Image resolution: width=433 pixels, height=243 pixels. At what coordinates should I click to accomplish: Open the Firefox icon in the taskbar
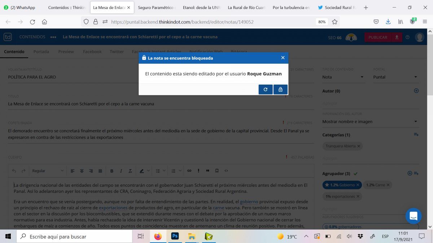pyautogui.click(x=158, y=237)
